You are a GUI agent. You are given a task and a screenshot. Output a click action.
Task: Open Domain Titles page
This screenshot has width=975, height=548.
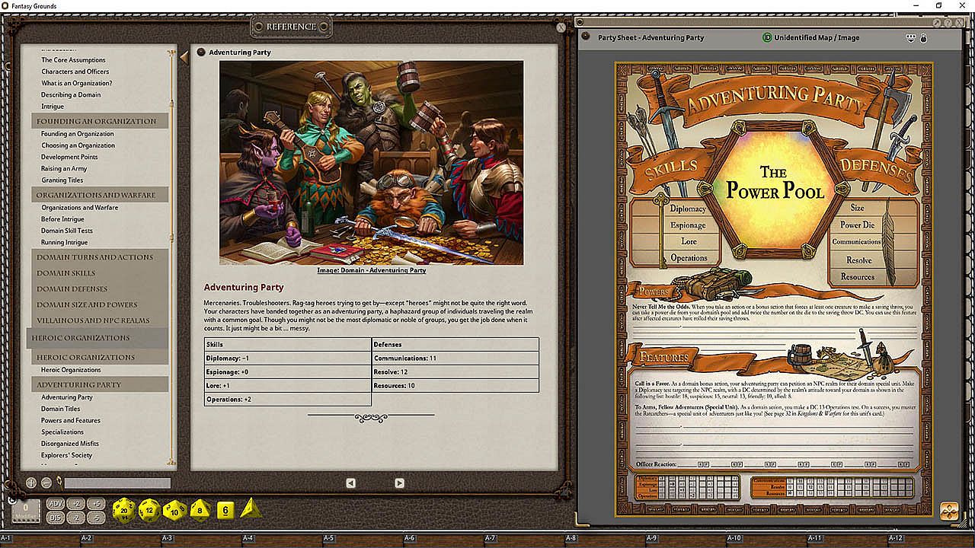61,409
